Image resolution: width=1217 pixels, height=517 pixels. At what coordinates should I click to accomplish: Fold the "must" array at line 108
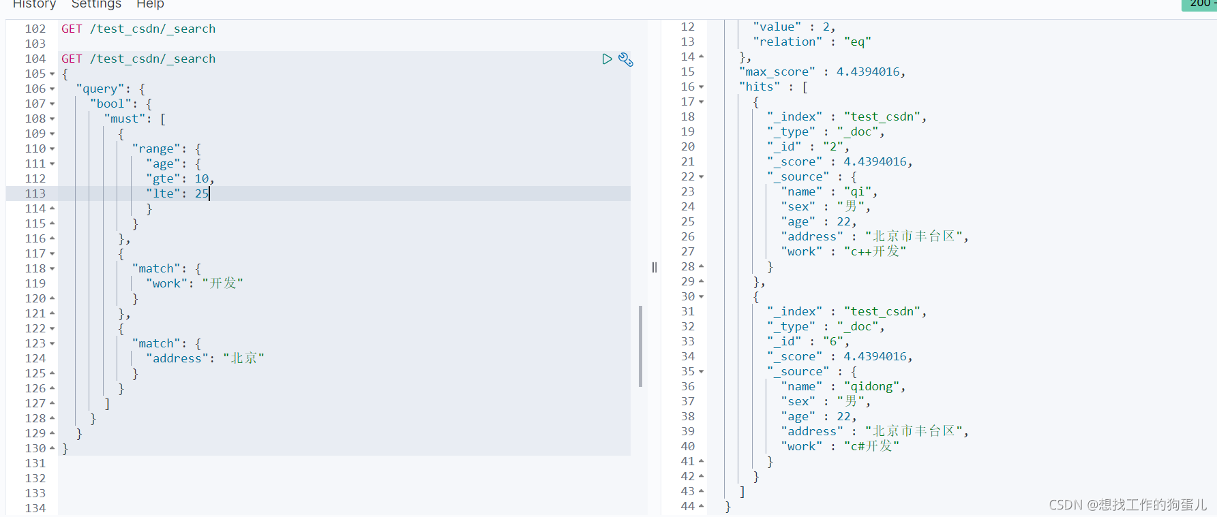point(52,119)
